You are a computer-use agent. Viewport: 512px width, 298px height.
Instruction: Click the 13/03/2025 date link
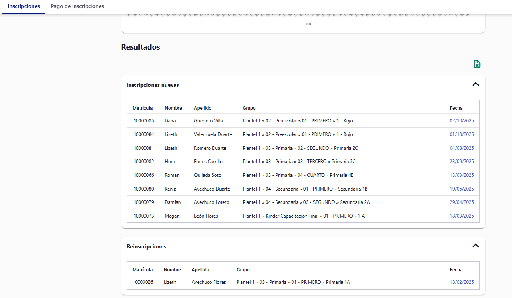point(462,175)
